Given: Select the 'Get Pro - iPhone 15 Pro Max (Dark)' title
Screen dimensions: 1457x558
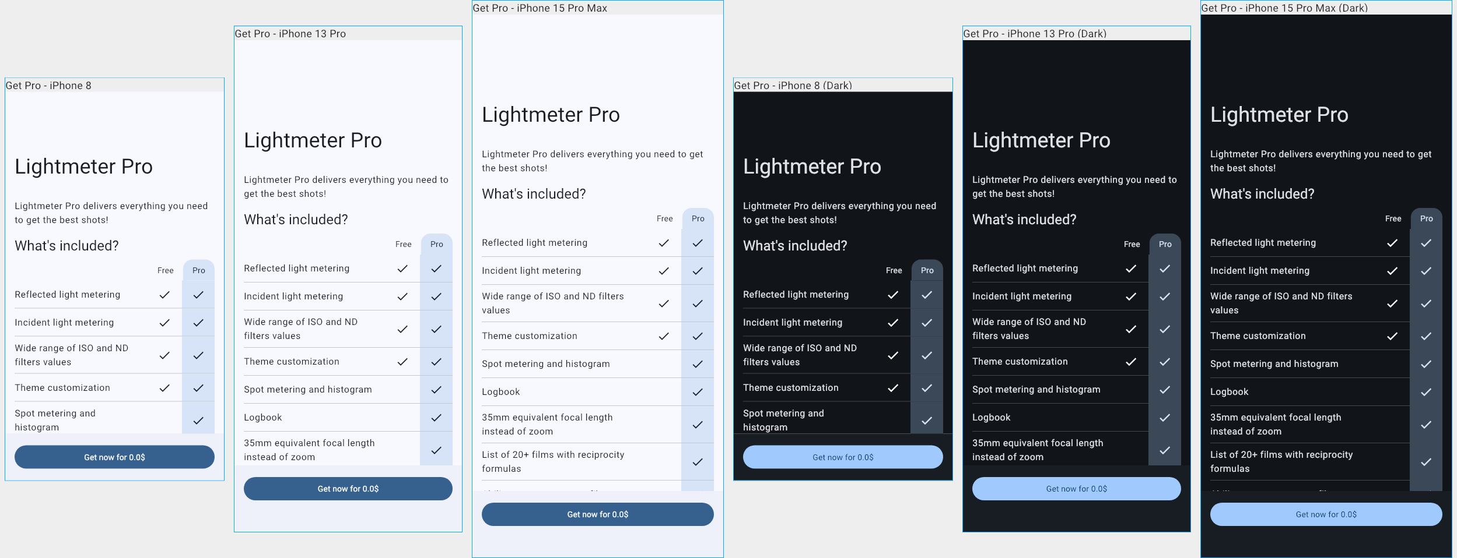Looking at the screenshot, I should click(1284, 8).
